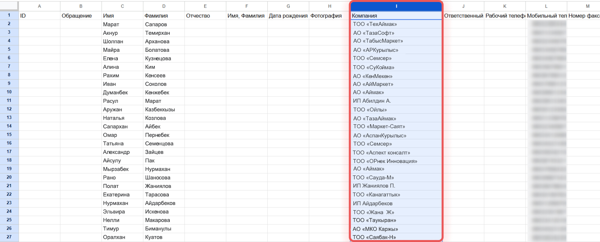600x242 pixels.
Task: Select the "Обращение" header cell
Action: click(81, 16)
